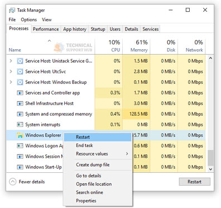Click the System interrupts process icon

20,125
